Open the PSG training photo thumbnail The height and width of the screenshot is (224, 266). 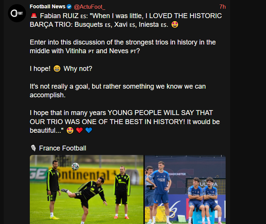[x=185, y=189]
